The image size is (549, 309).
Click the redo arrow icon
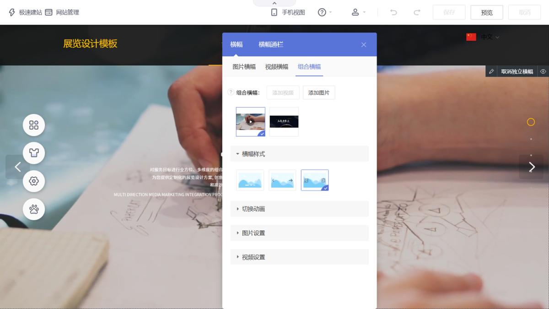pos(416,12)
